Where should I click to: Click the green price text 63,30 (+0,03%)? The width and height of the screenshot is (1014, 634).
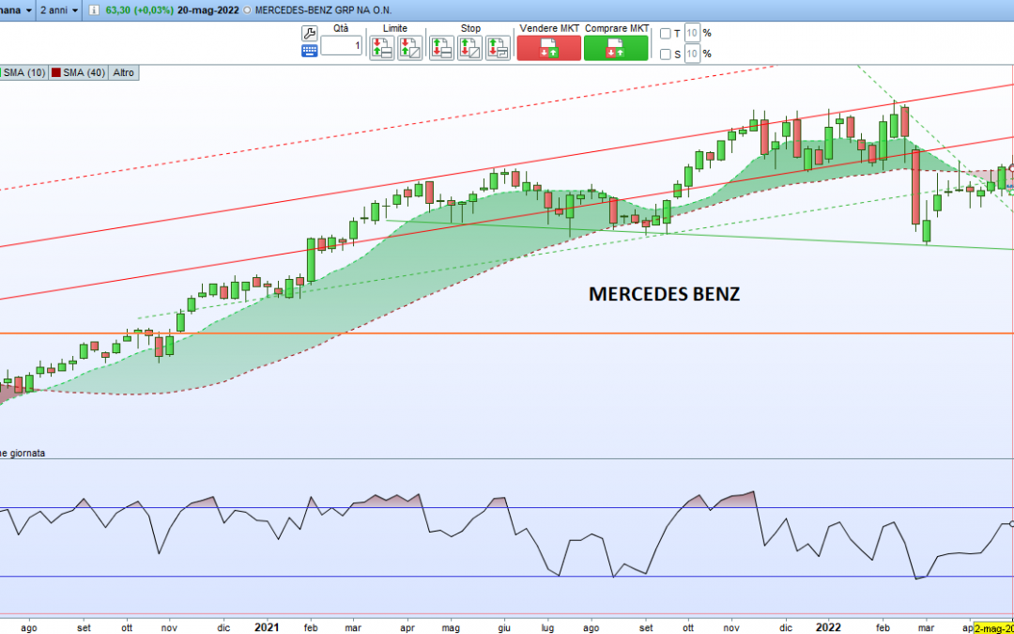[x=140, y=11]
